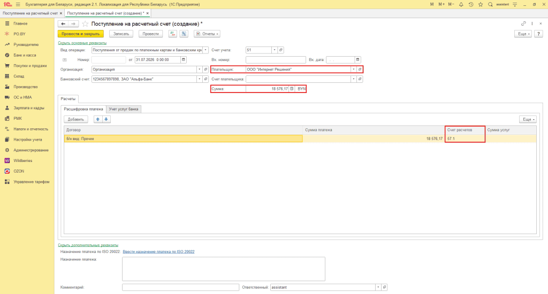Screen dimensions: 548x294
Task: Open the Отчеты dropdown button
Action: tap(207, 34)
